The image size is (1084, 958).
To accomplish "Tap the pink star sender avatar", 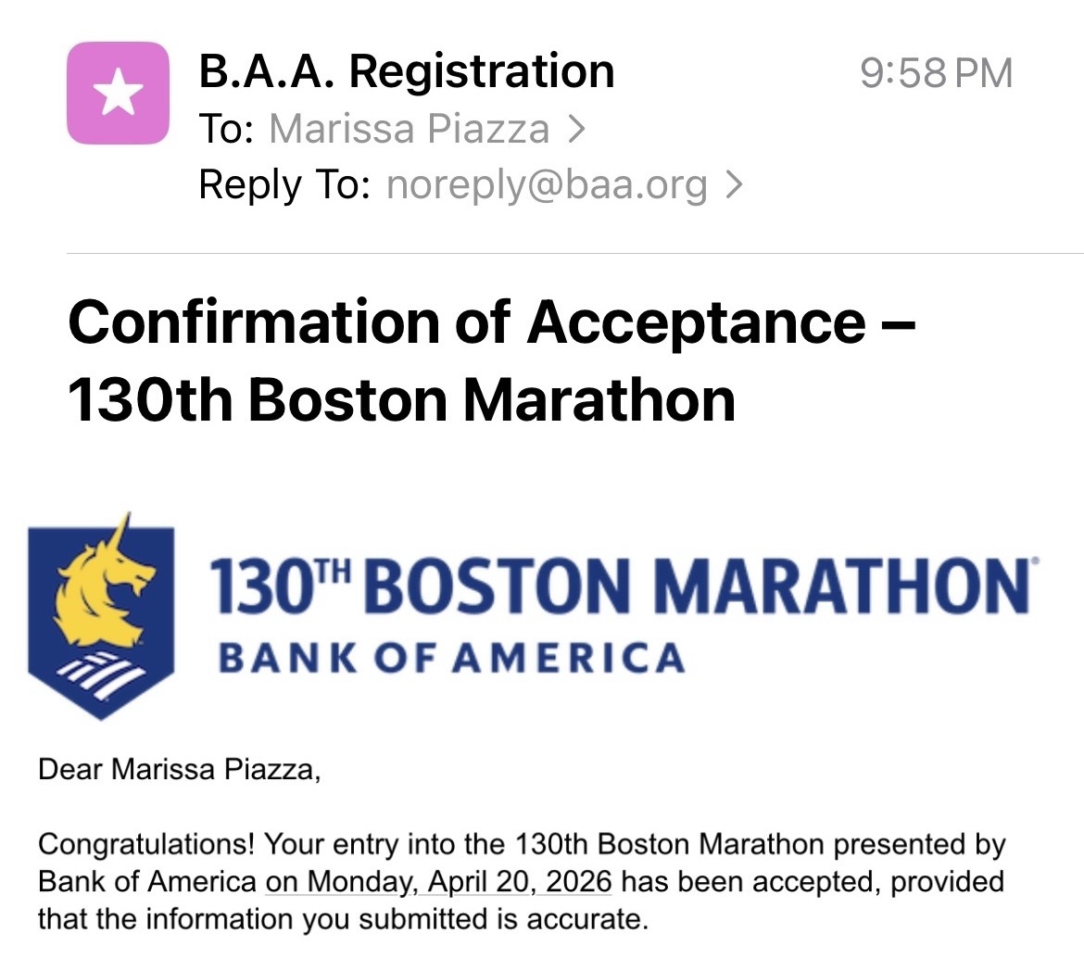I will (x=118, y=94).
